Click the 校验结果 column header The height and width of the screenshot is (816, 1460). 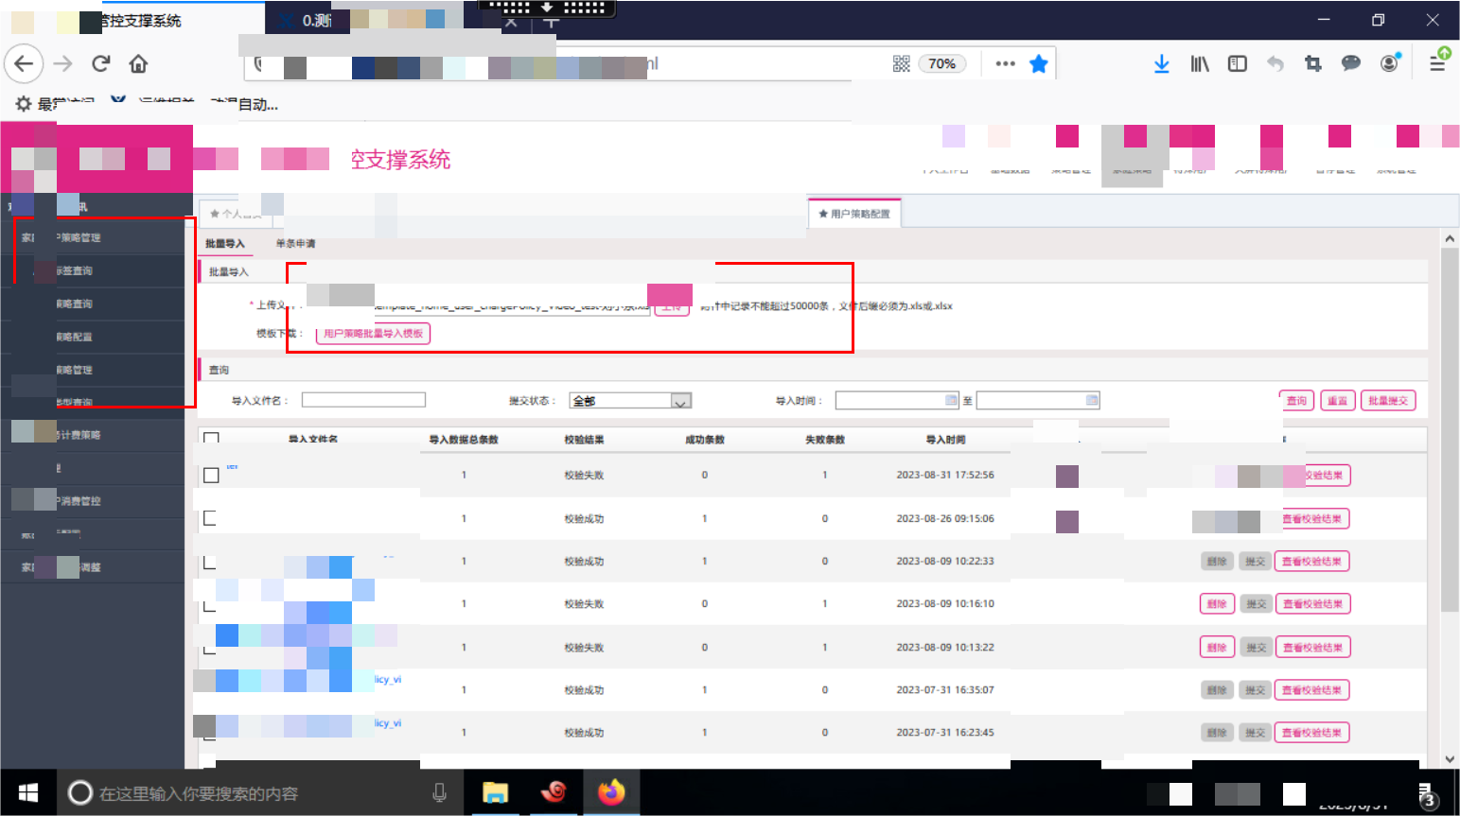pyautogui.click(x=584, y=440)
